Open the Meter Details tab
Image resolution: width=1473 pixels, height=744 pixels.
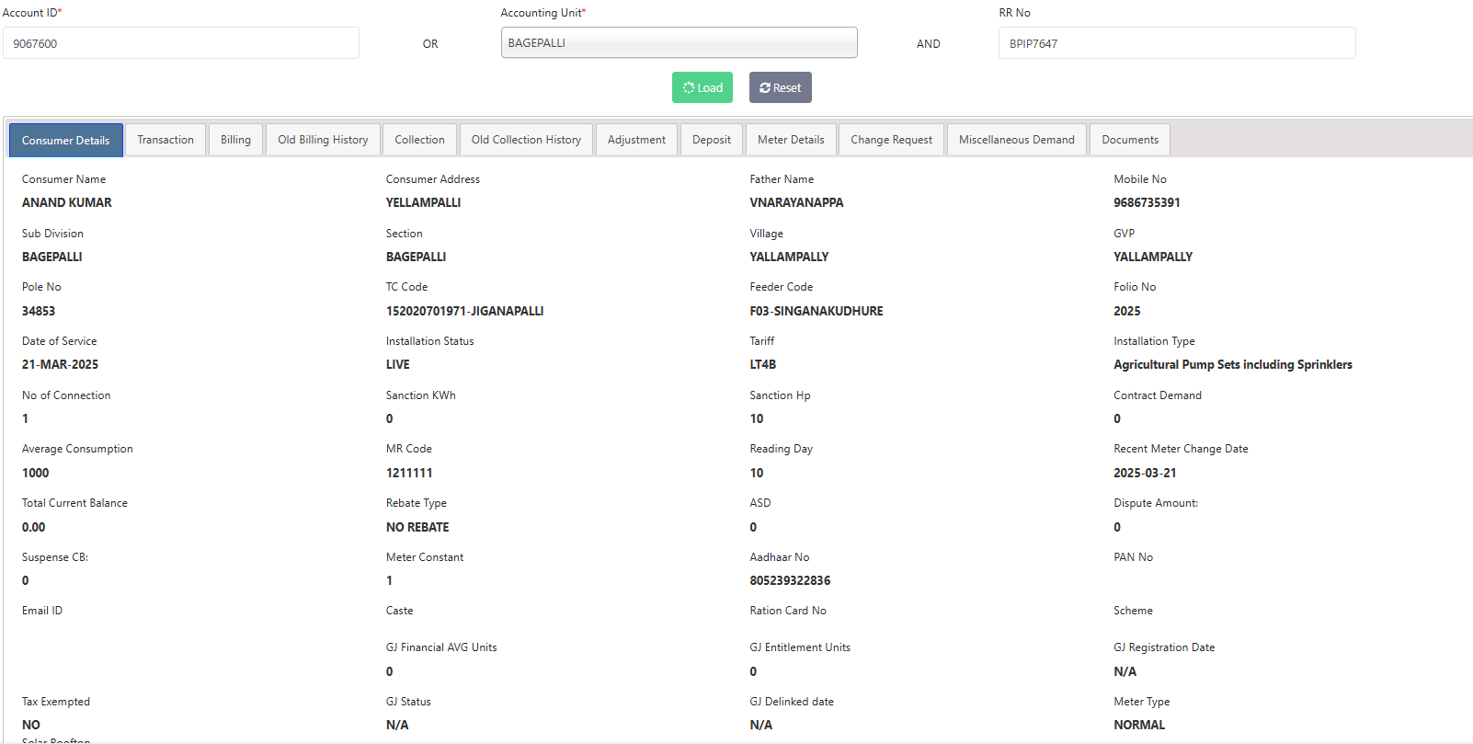[x=791, y=140]
